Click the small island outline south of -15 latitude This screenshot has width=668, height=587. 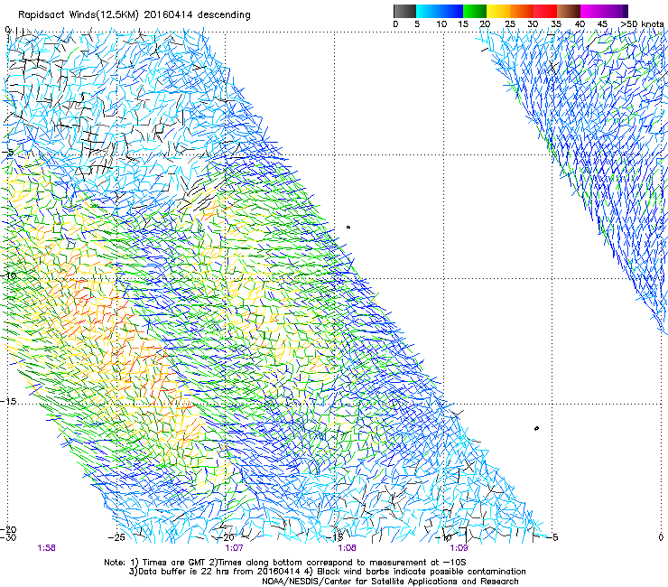click(x=536, y=428)
